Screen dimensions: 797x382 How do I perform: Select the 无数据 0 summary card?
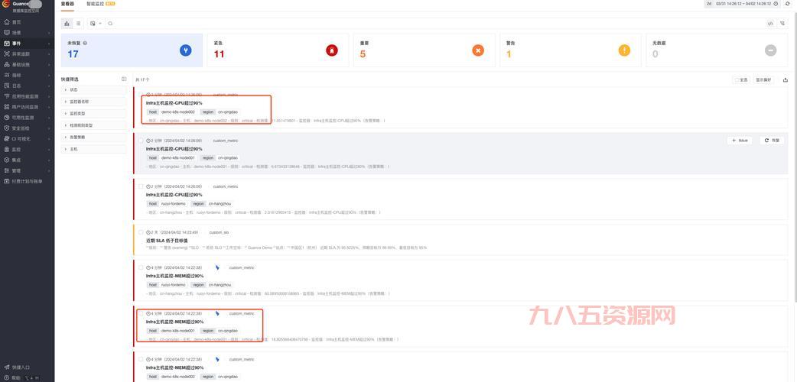(x=717, y=50)
